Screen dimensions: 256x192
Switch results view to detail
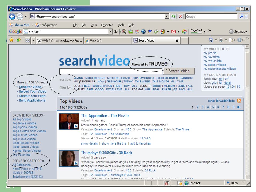point(227,83)
